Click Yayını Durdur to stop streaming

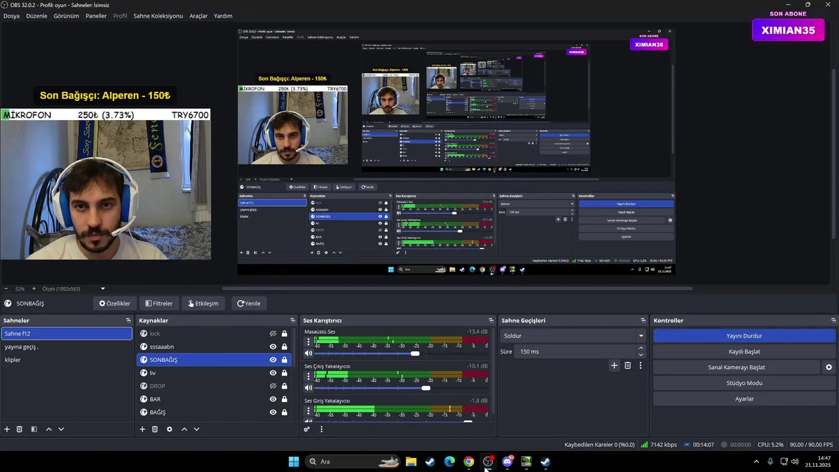[x=744, y=336]
